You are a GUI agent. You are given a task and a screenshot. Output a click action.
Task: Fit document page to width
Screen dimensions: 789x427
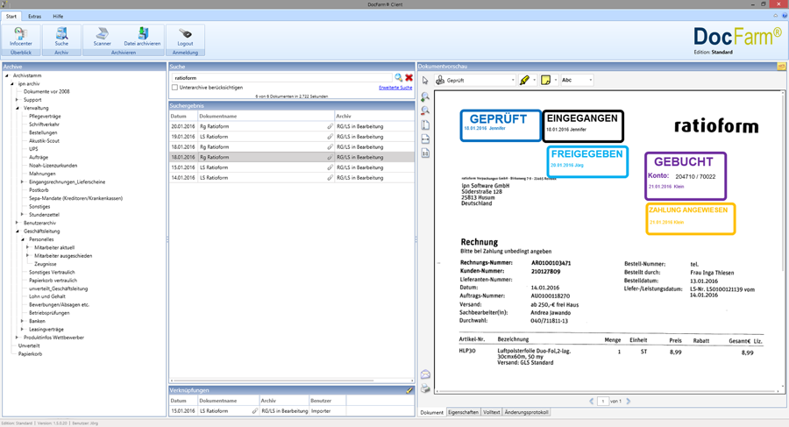(x=425, y=139)
